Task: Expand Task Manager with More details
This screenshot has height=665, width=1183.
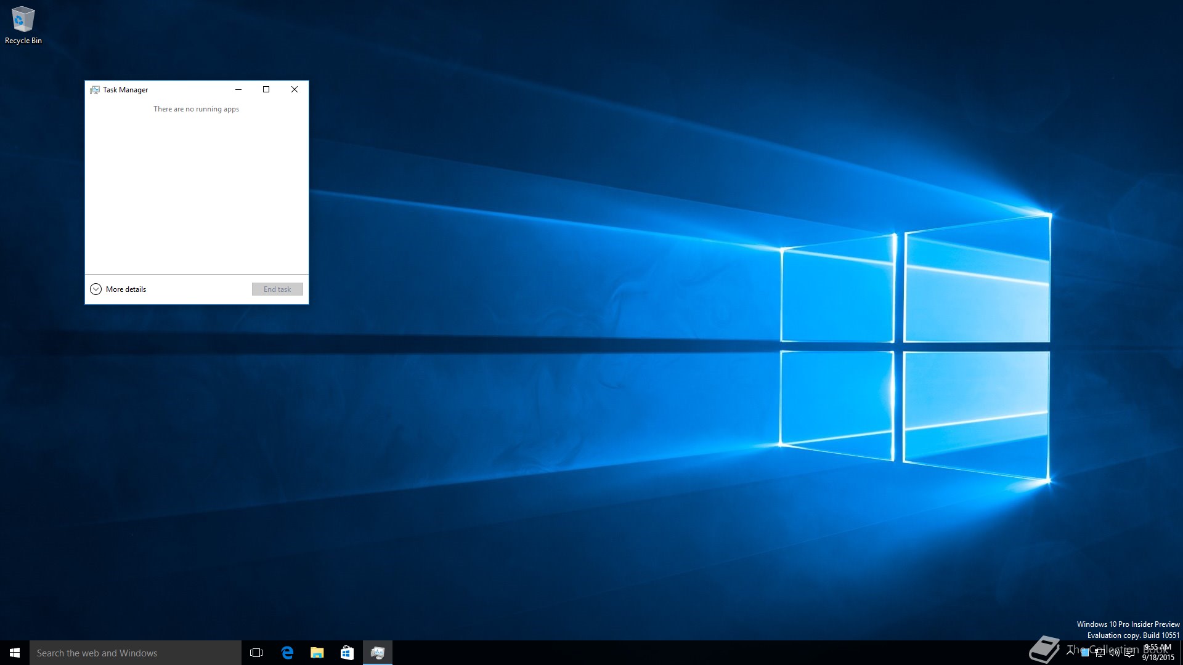Action: (118, 289)
